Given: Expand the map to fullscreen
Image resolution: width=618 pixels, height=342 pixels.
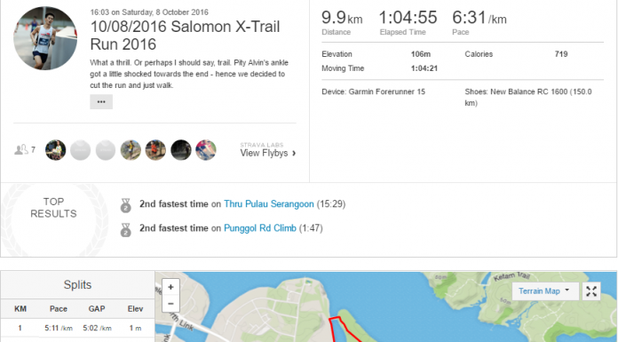Looking at the screenshot, I should point(591,291).
